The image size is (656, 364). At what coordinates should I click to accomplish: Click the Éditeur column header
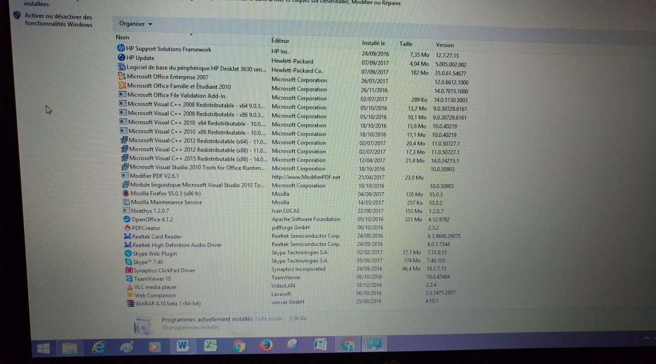pyautogui.click(x=280, y=41)
